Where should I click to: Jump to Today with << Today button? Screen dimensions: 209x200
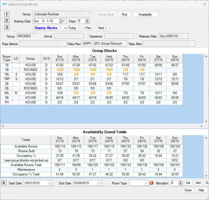pos(70,28)
